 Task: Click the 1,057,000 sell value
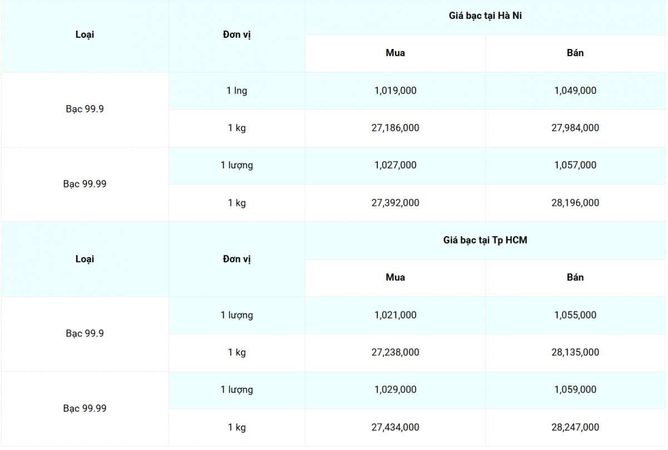click(x=575, y=165)
